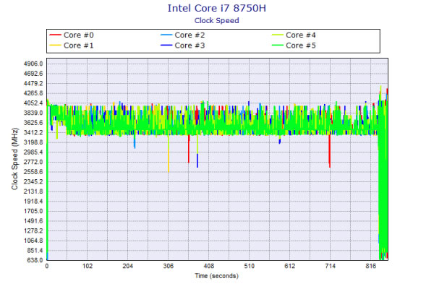Click the light blue Core #2 legend line

(x=166, y=35)
